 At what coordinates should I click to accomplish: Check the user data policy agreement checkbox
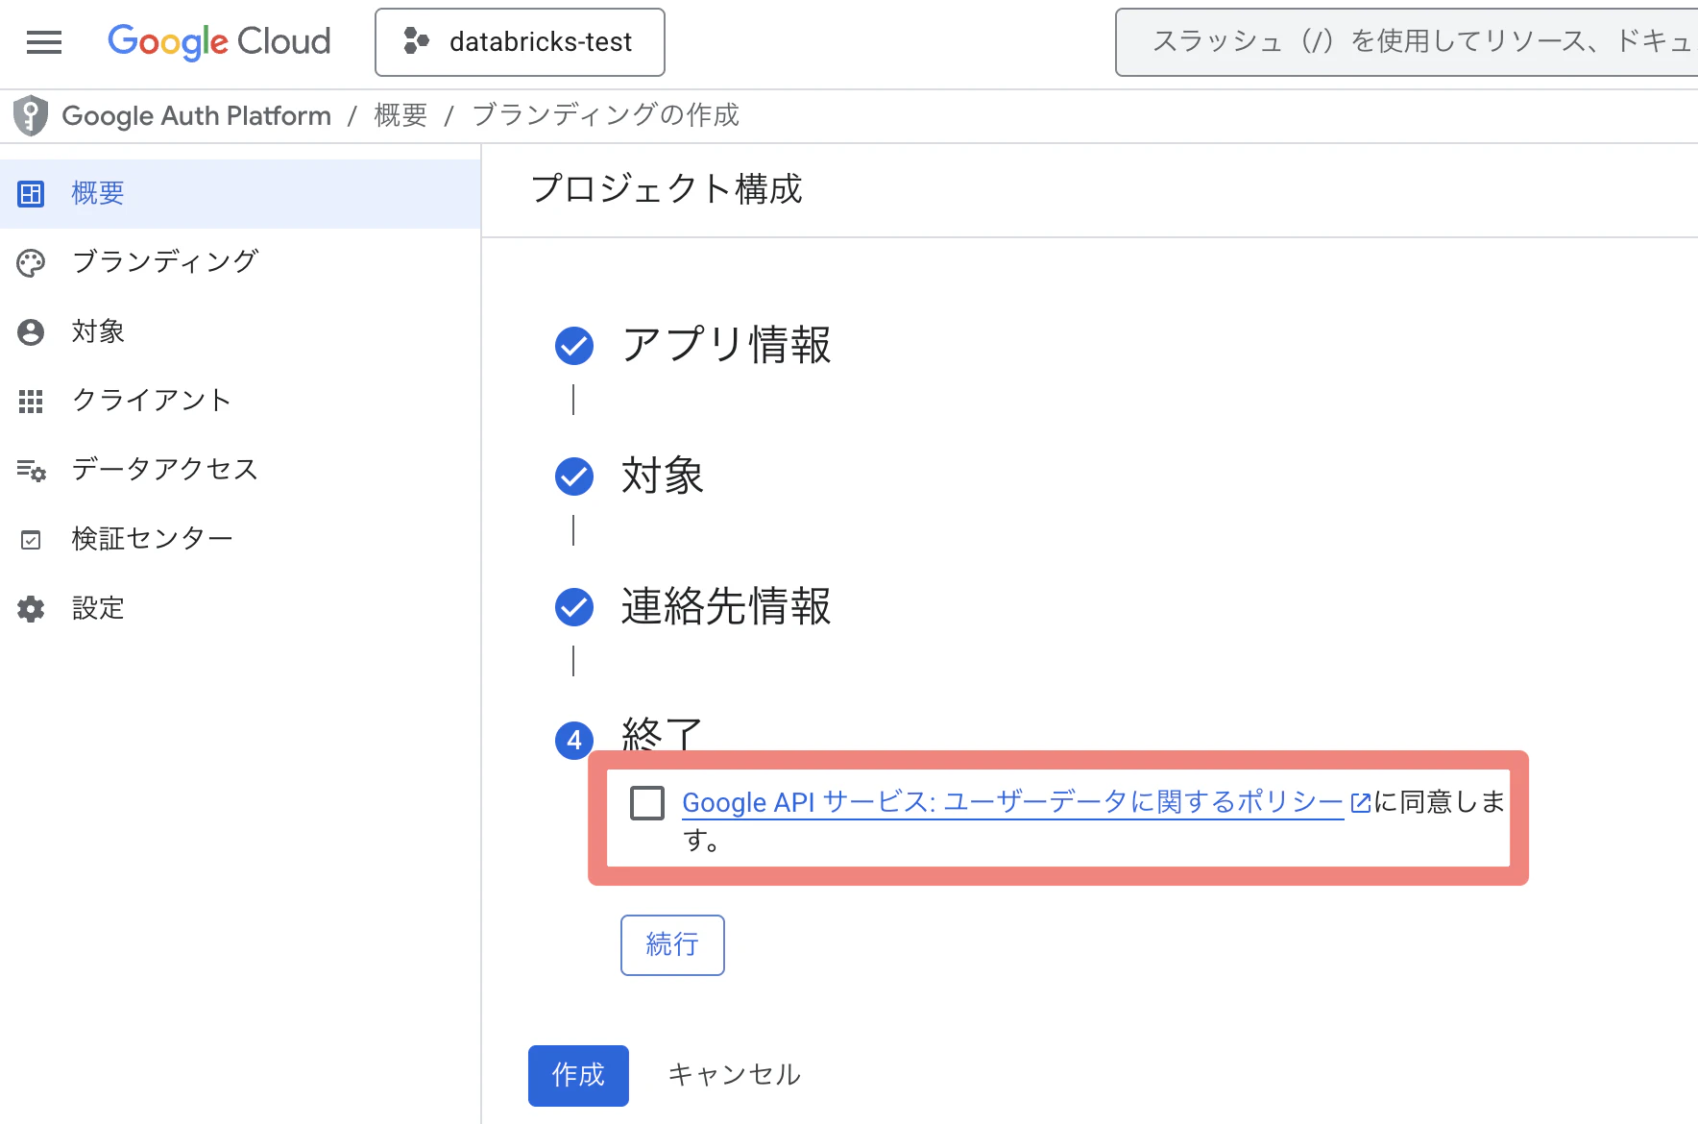647,803
